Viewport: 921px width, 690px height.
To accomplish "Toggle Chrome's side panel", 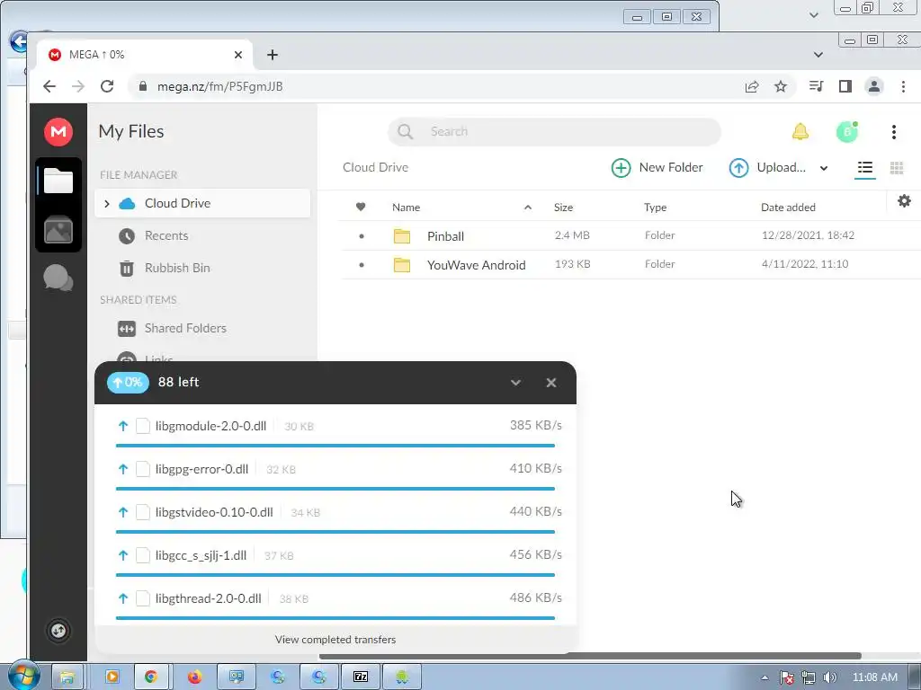I will click(x=845, y=86).
